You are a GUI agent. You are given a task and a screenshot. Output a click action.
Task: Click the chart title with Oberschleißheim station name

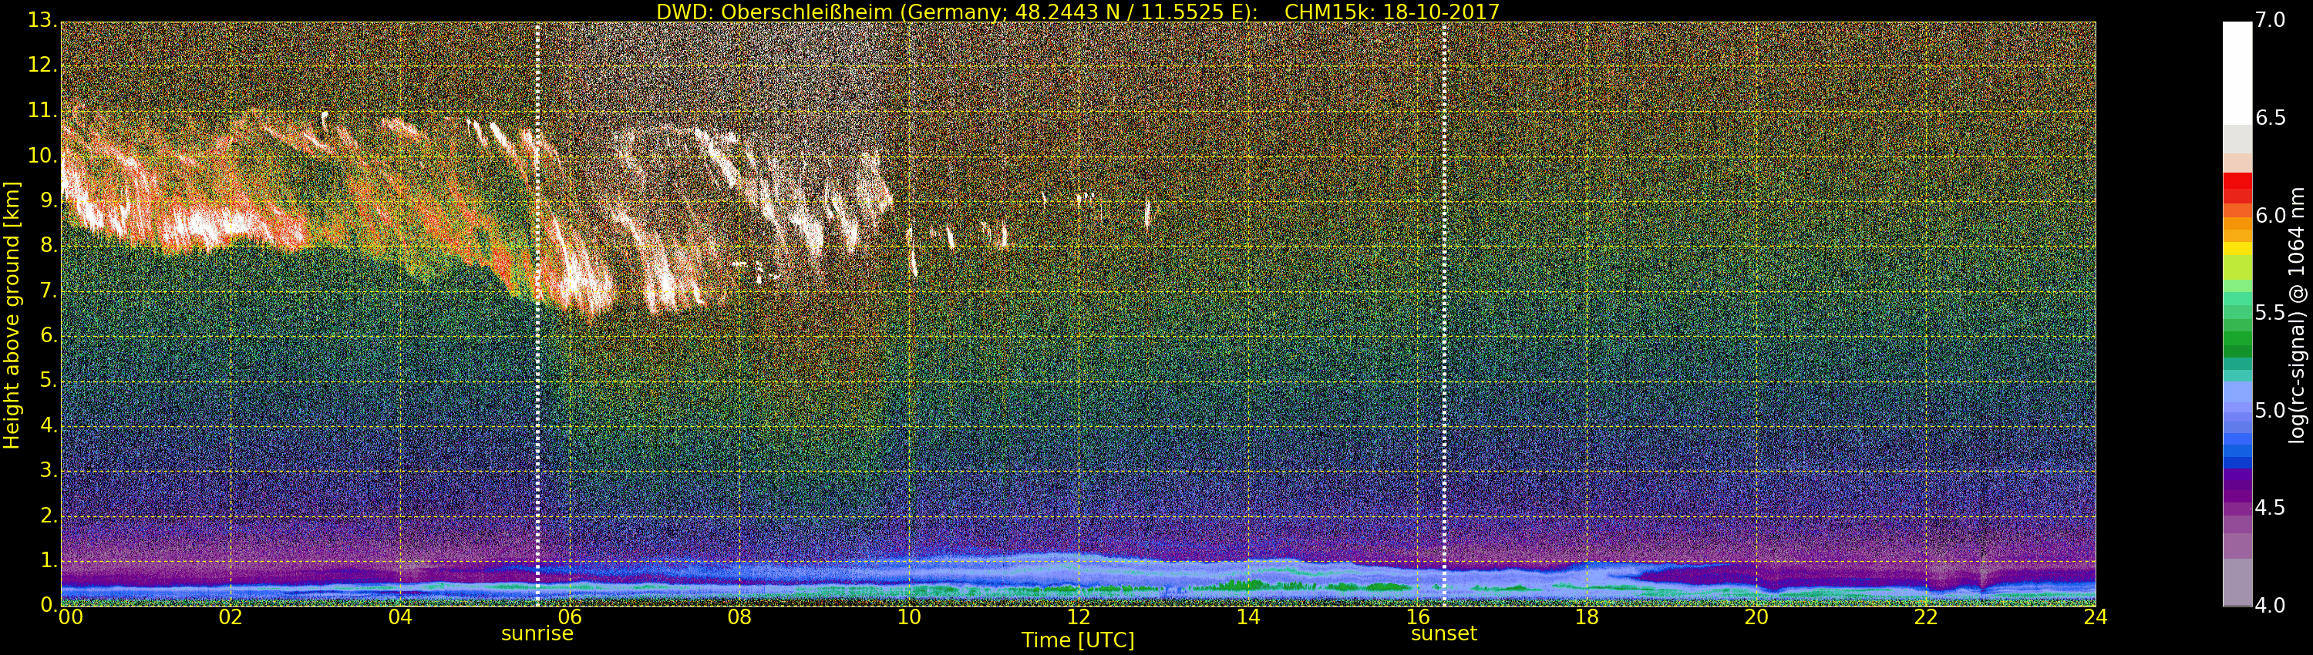pyautogui.click(x=1078, y=12)
